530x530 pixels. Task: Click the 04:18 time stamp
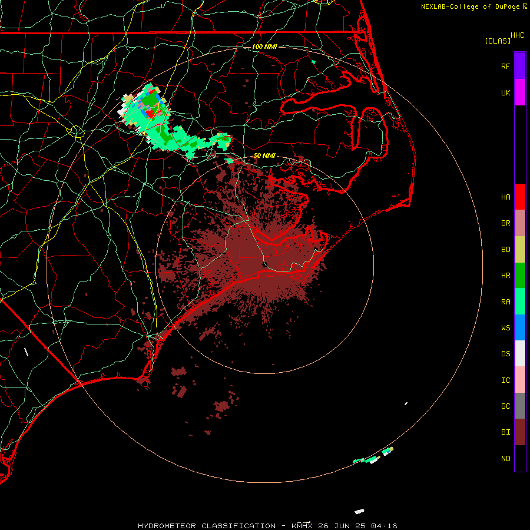coord(383,526)
